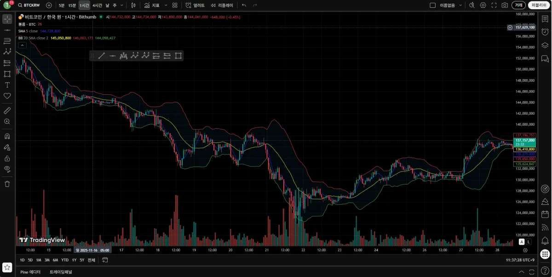This screenshot has height=277, width=552.
Task: Expand favorite indicators dropdown arrow
Action: click(166, 5)
